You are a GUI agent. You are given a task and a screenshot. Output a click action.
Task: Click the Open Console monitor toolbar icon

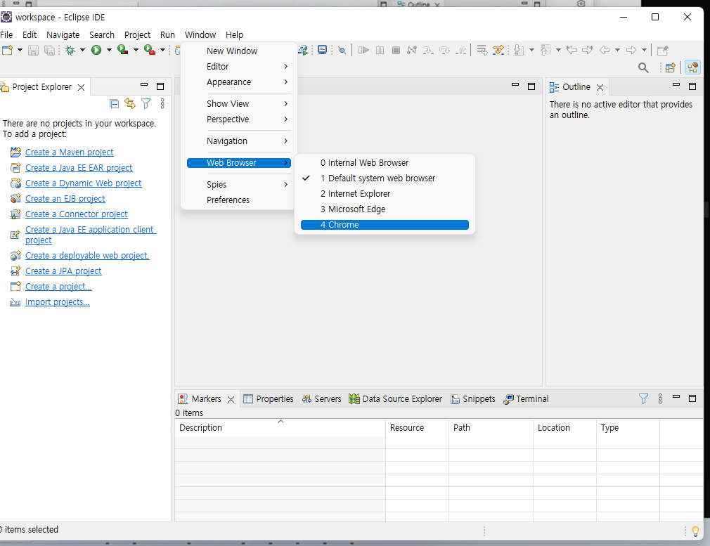323,50
